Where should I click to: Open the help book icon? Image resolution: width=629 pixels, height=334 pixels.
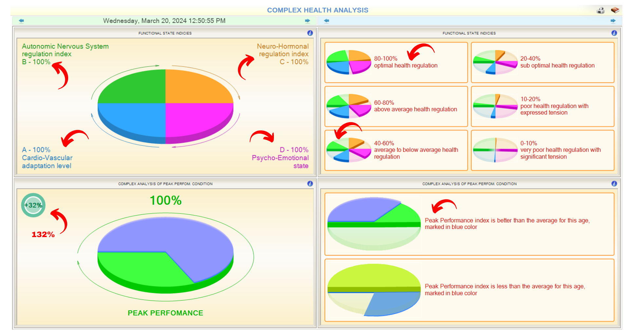pyautogui.click(x=615, y=10)
